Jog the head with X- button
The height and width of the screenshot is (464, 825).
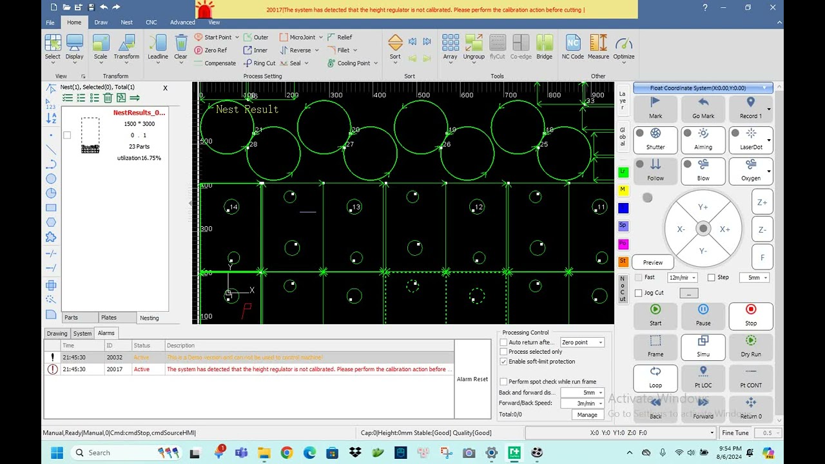click(x=681, y=229)
